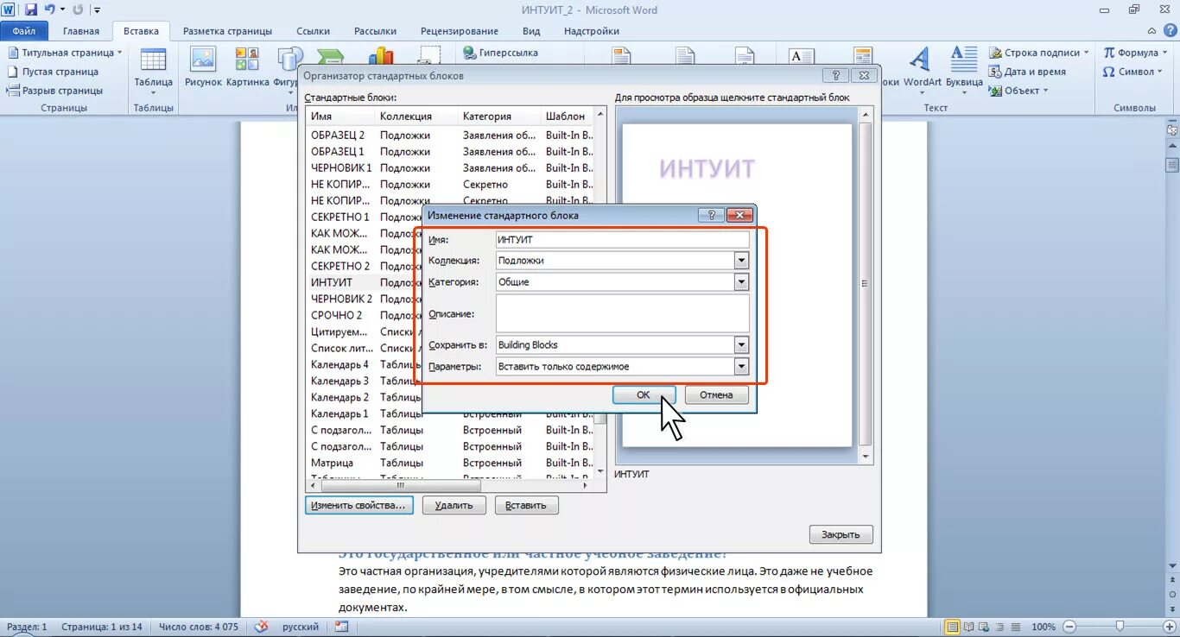The image size is (1180, 637).
Task: Click the SmartArt green arrow icon
Action: [331, 55]
